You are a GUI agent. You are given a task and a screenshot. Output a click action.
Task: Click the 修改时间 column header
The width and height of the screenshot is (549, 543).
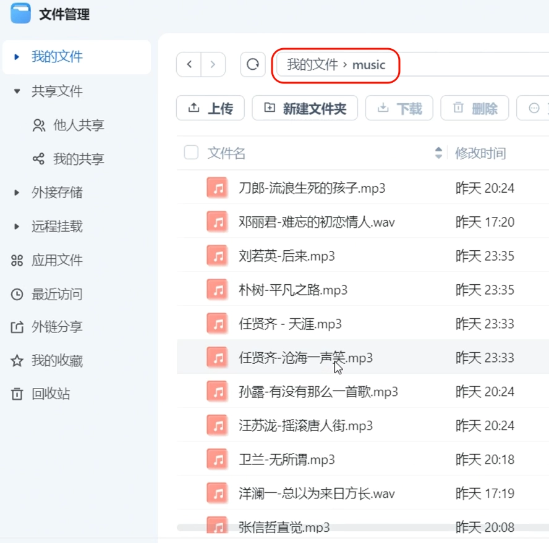click(480, 153)
